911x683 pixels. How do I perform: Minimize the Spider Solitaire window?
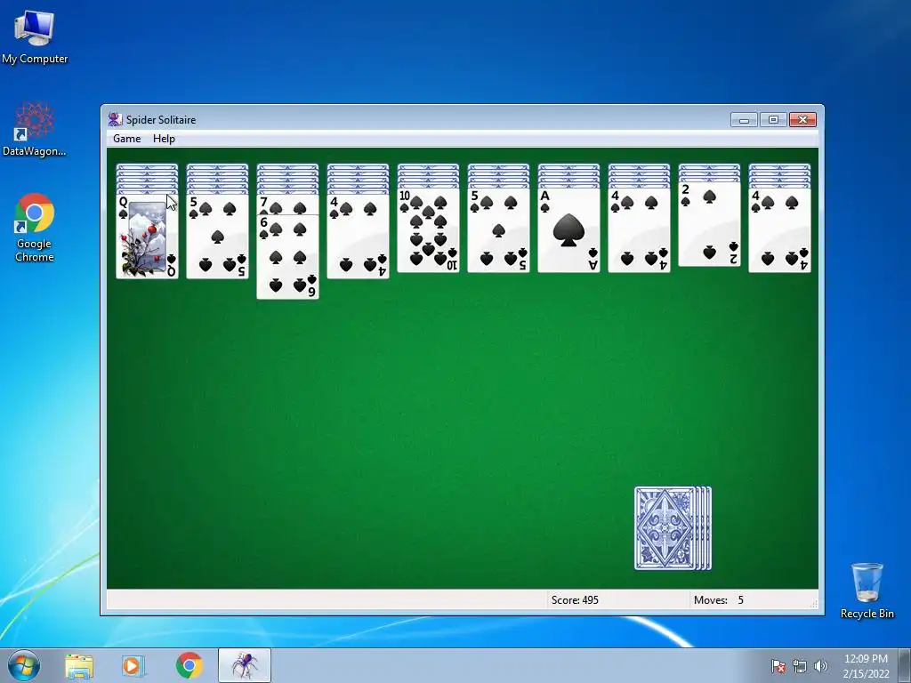click(745, 120)
